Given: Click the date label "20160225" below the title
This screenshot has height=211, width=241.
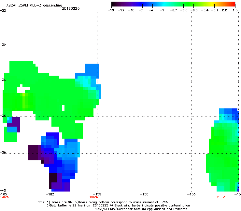Looking at the screenshot, I should (x=71, y=8).
